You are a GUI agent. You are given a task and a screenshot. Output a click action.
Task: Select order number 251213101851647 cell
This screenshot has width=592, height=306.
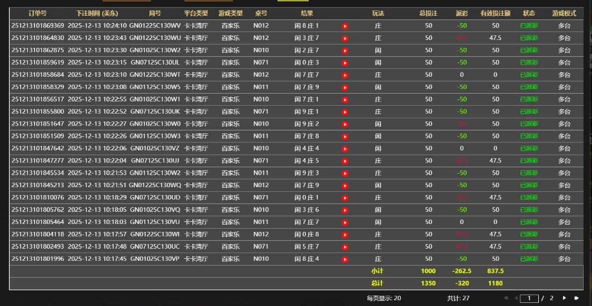(38, 124)
